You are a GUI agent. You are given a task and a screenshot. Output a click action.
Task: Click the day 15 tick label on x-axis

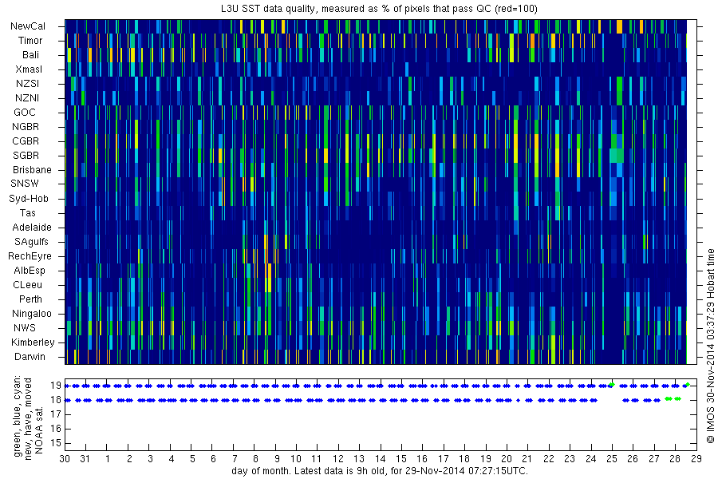tap(401, 459)
